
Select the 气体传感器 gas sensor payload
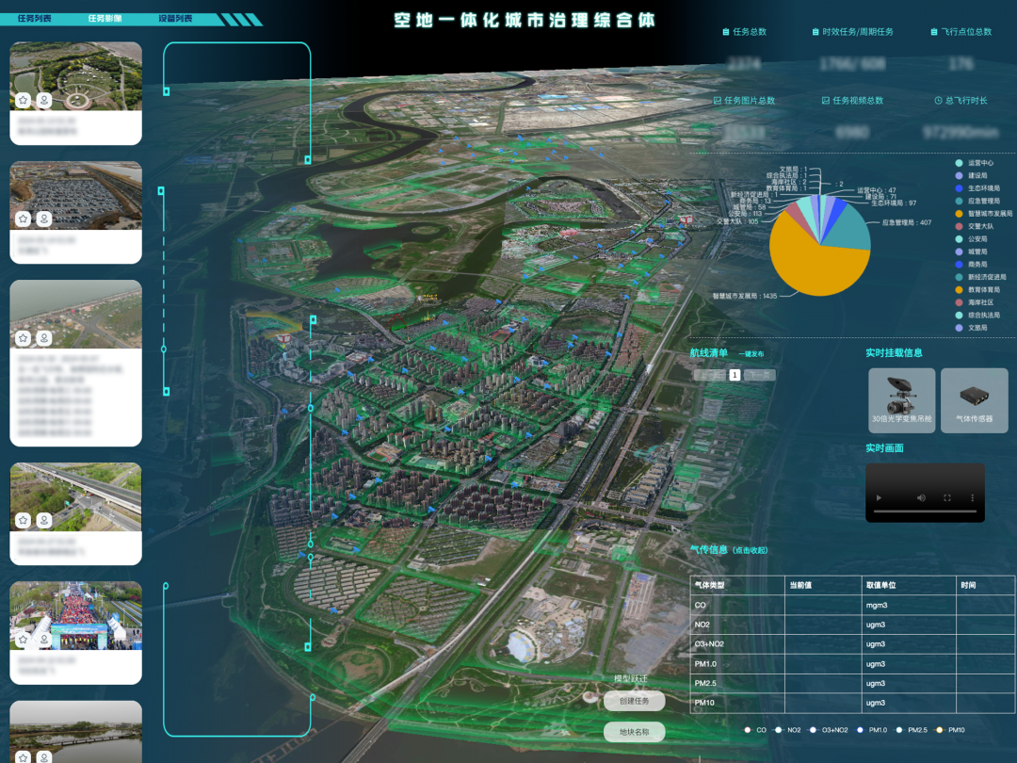[974, 400]
